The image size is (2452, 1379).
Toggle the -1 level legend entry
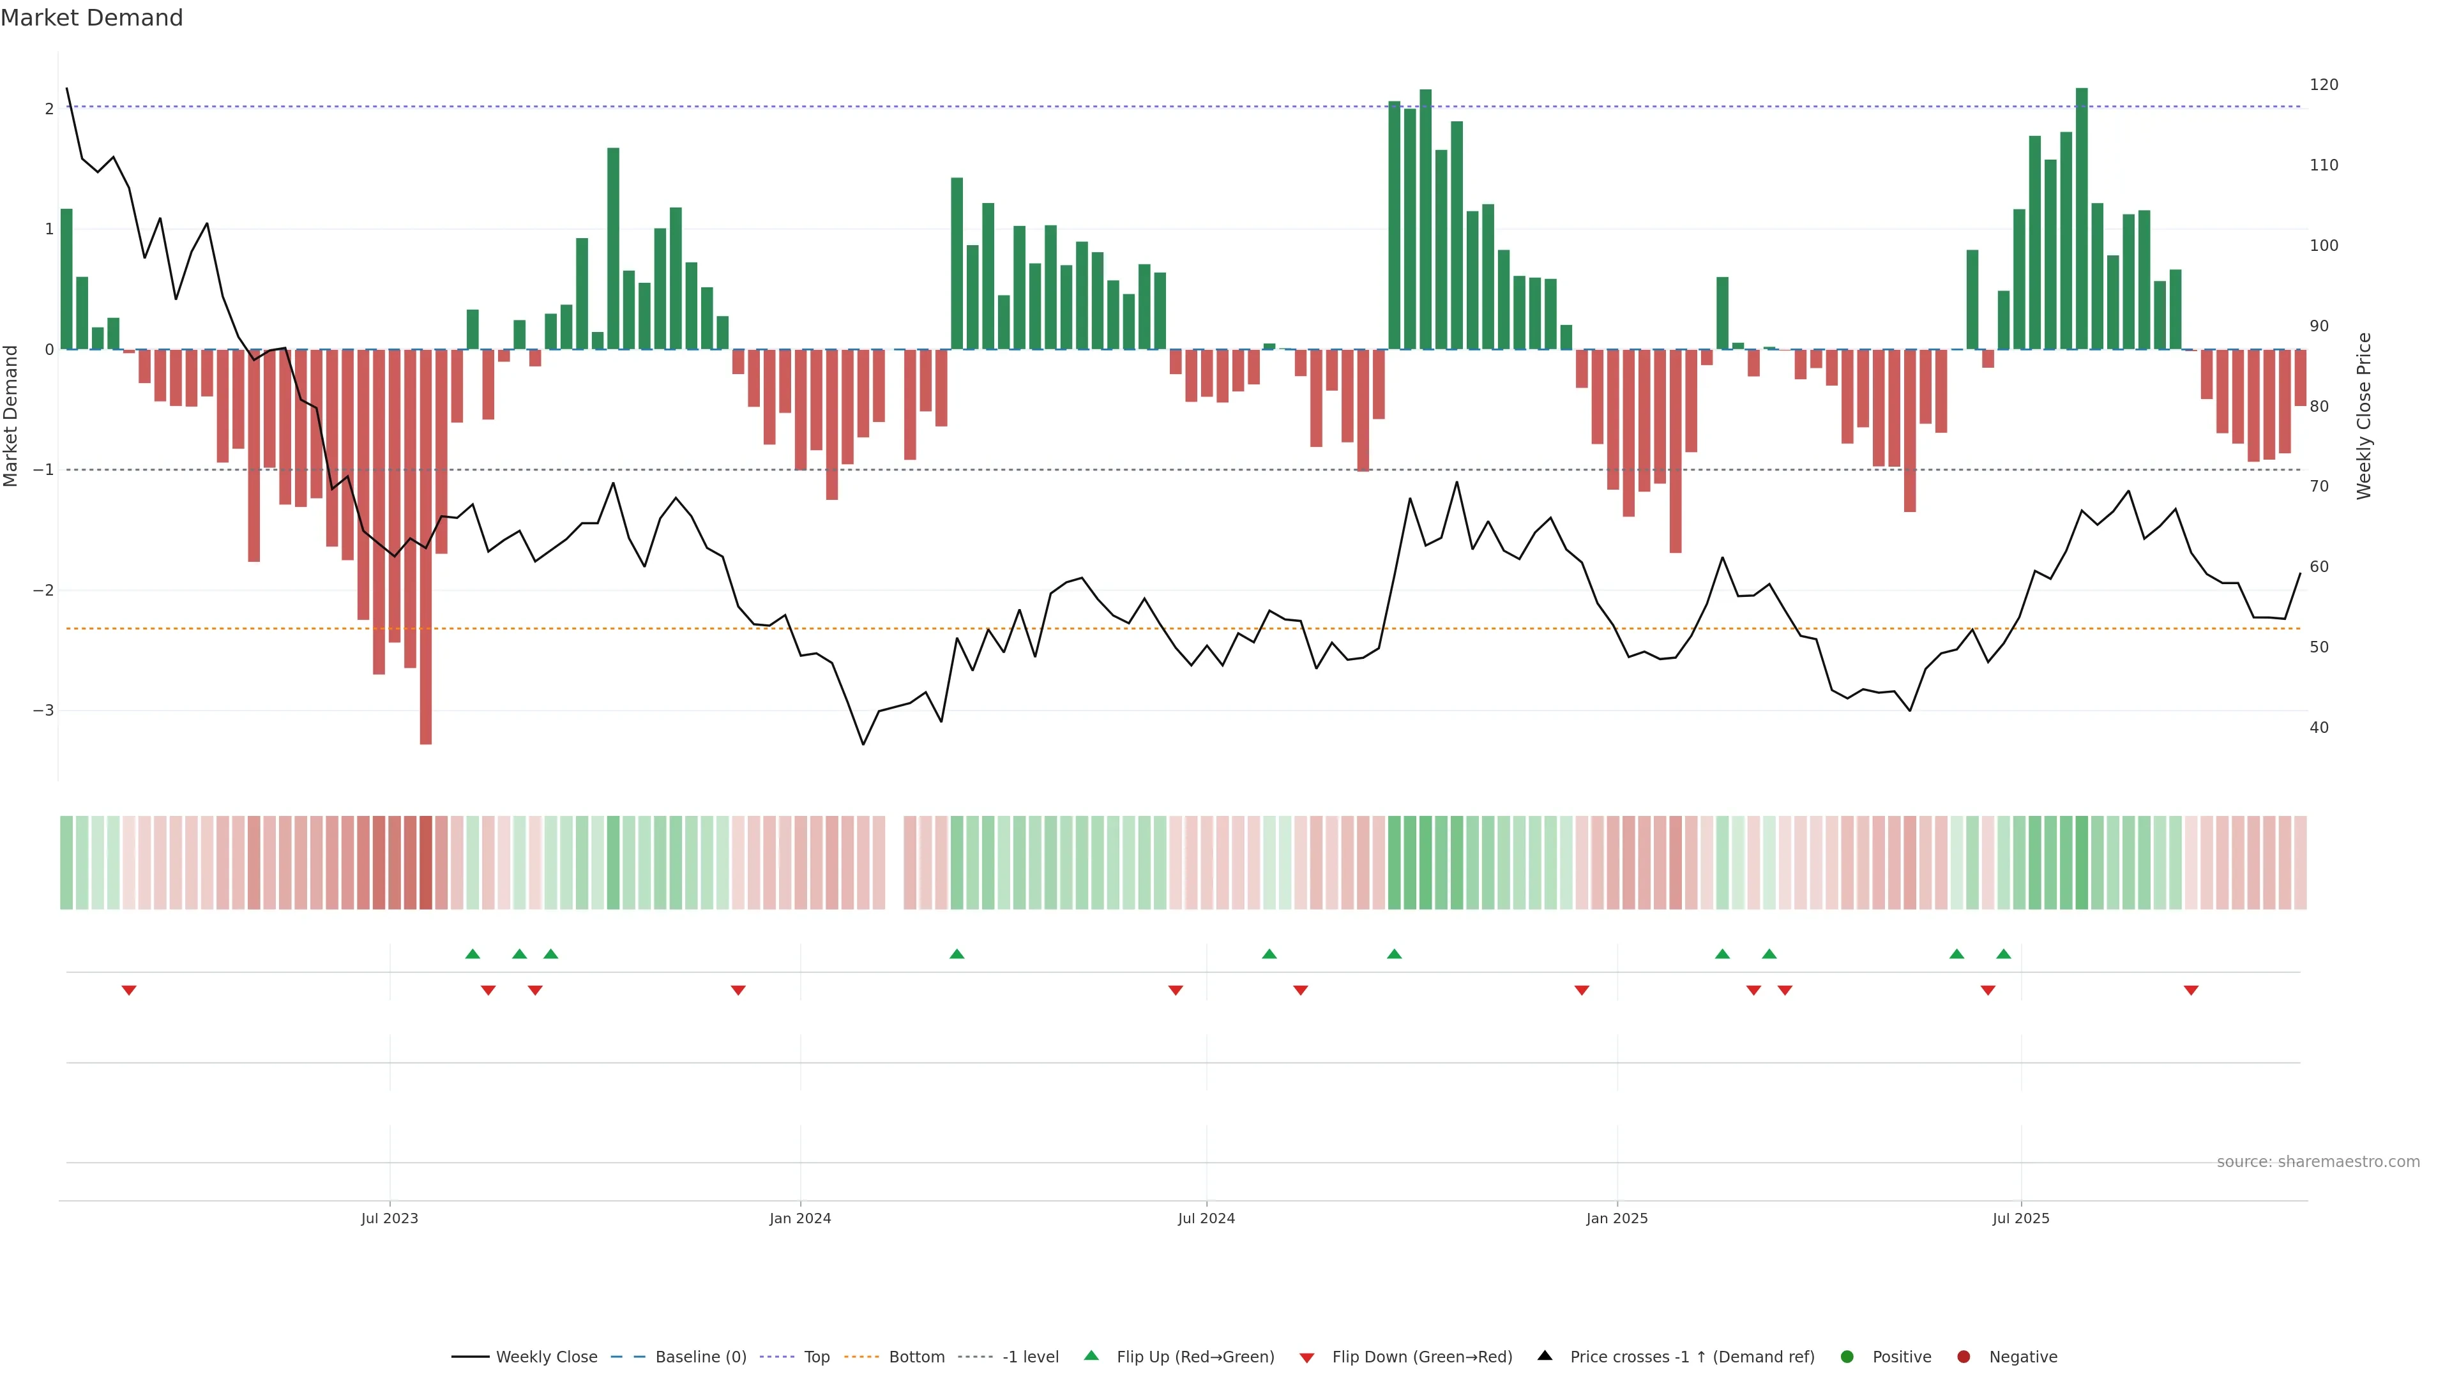point(1030,1356)
